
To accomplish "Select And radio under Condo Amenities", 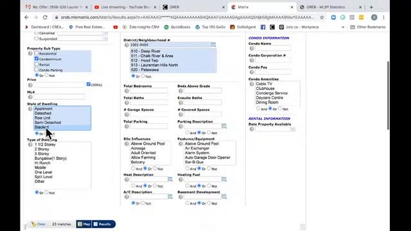I will click(x=258, y=108).
